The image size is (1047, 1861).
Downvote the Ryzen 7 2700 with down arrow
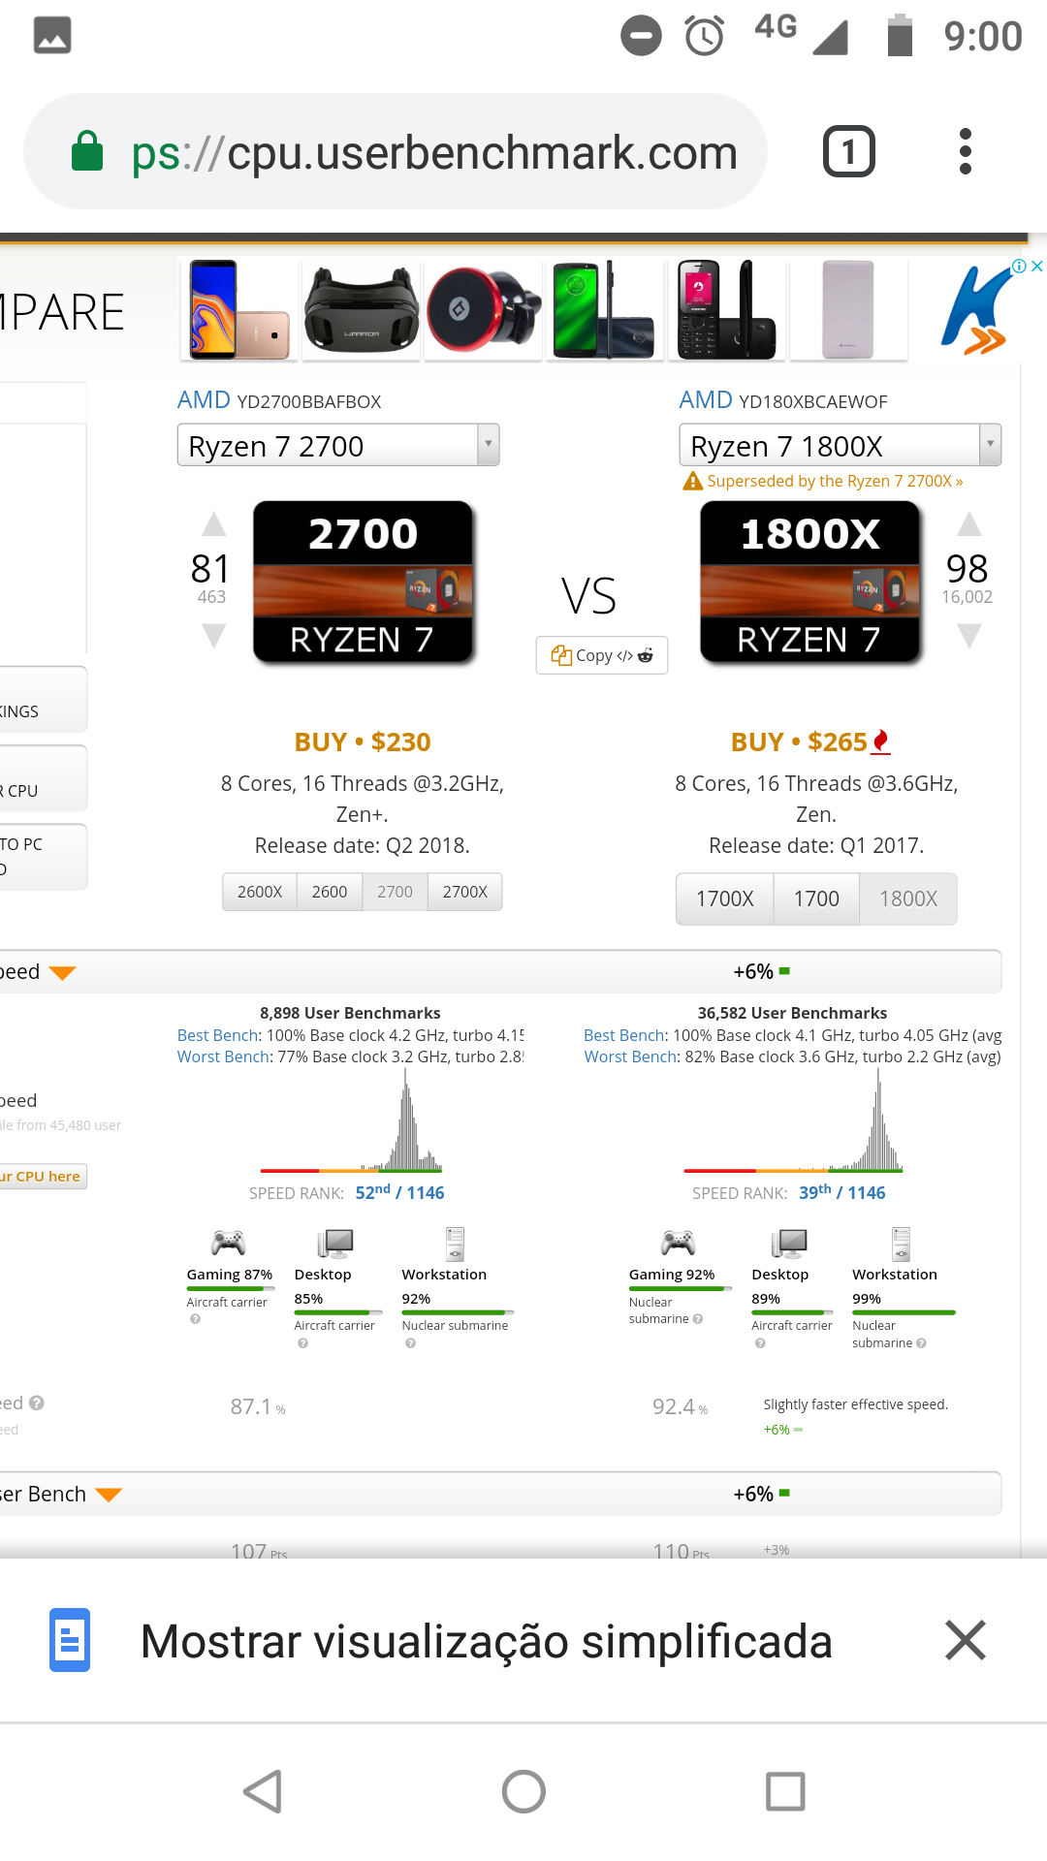(x=213, y=636)
